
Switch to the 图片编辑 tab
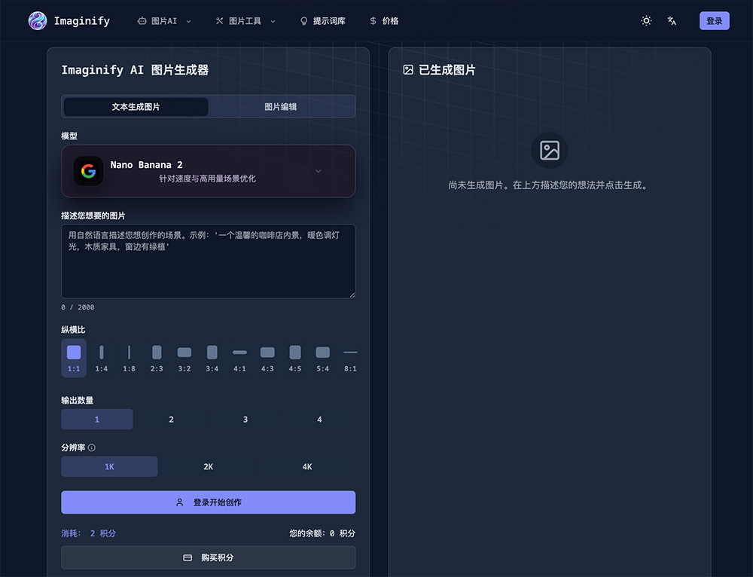pyautogui.click(x=282, y=106)
